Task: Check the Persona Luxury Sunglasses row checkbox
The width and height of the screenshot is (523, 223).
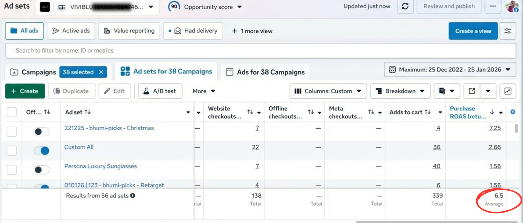Action: [x=12, y=170]
